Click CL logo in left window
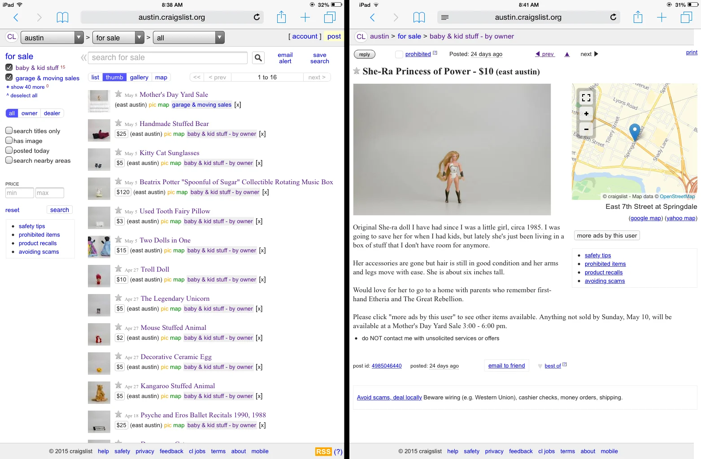The height and width of the screenshot is (459, 701). pos(12,37)
